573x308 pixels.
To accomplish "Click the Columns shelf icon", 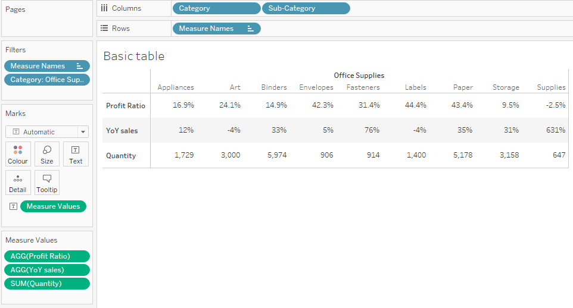I will [104, 8].
